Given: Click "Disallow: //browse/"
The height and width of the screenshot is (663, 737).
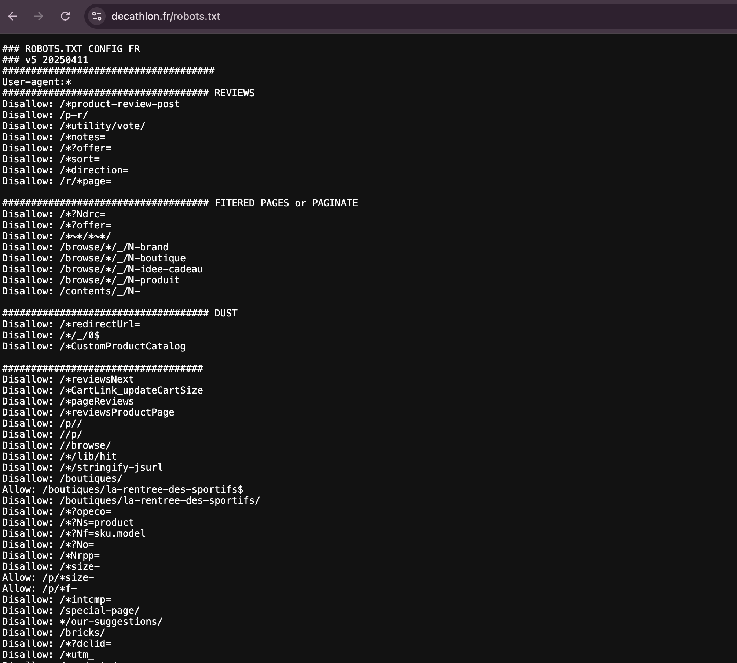Looking at the screenshot, I should [56, 445].
